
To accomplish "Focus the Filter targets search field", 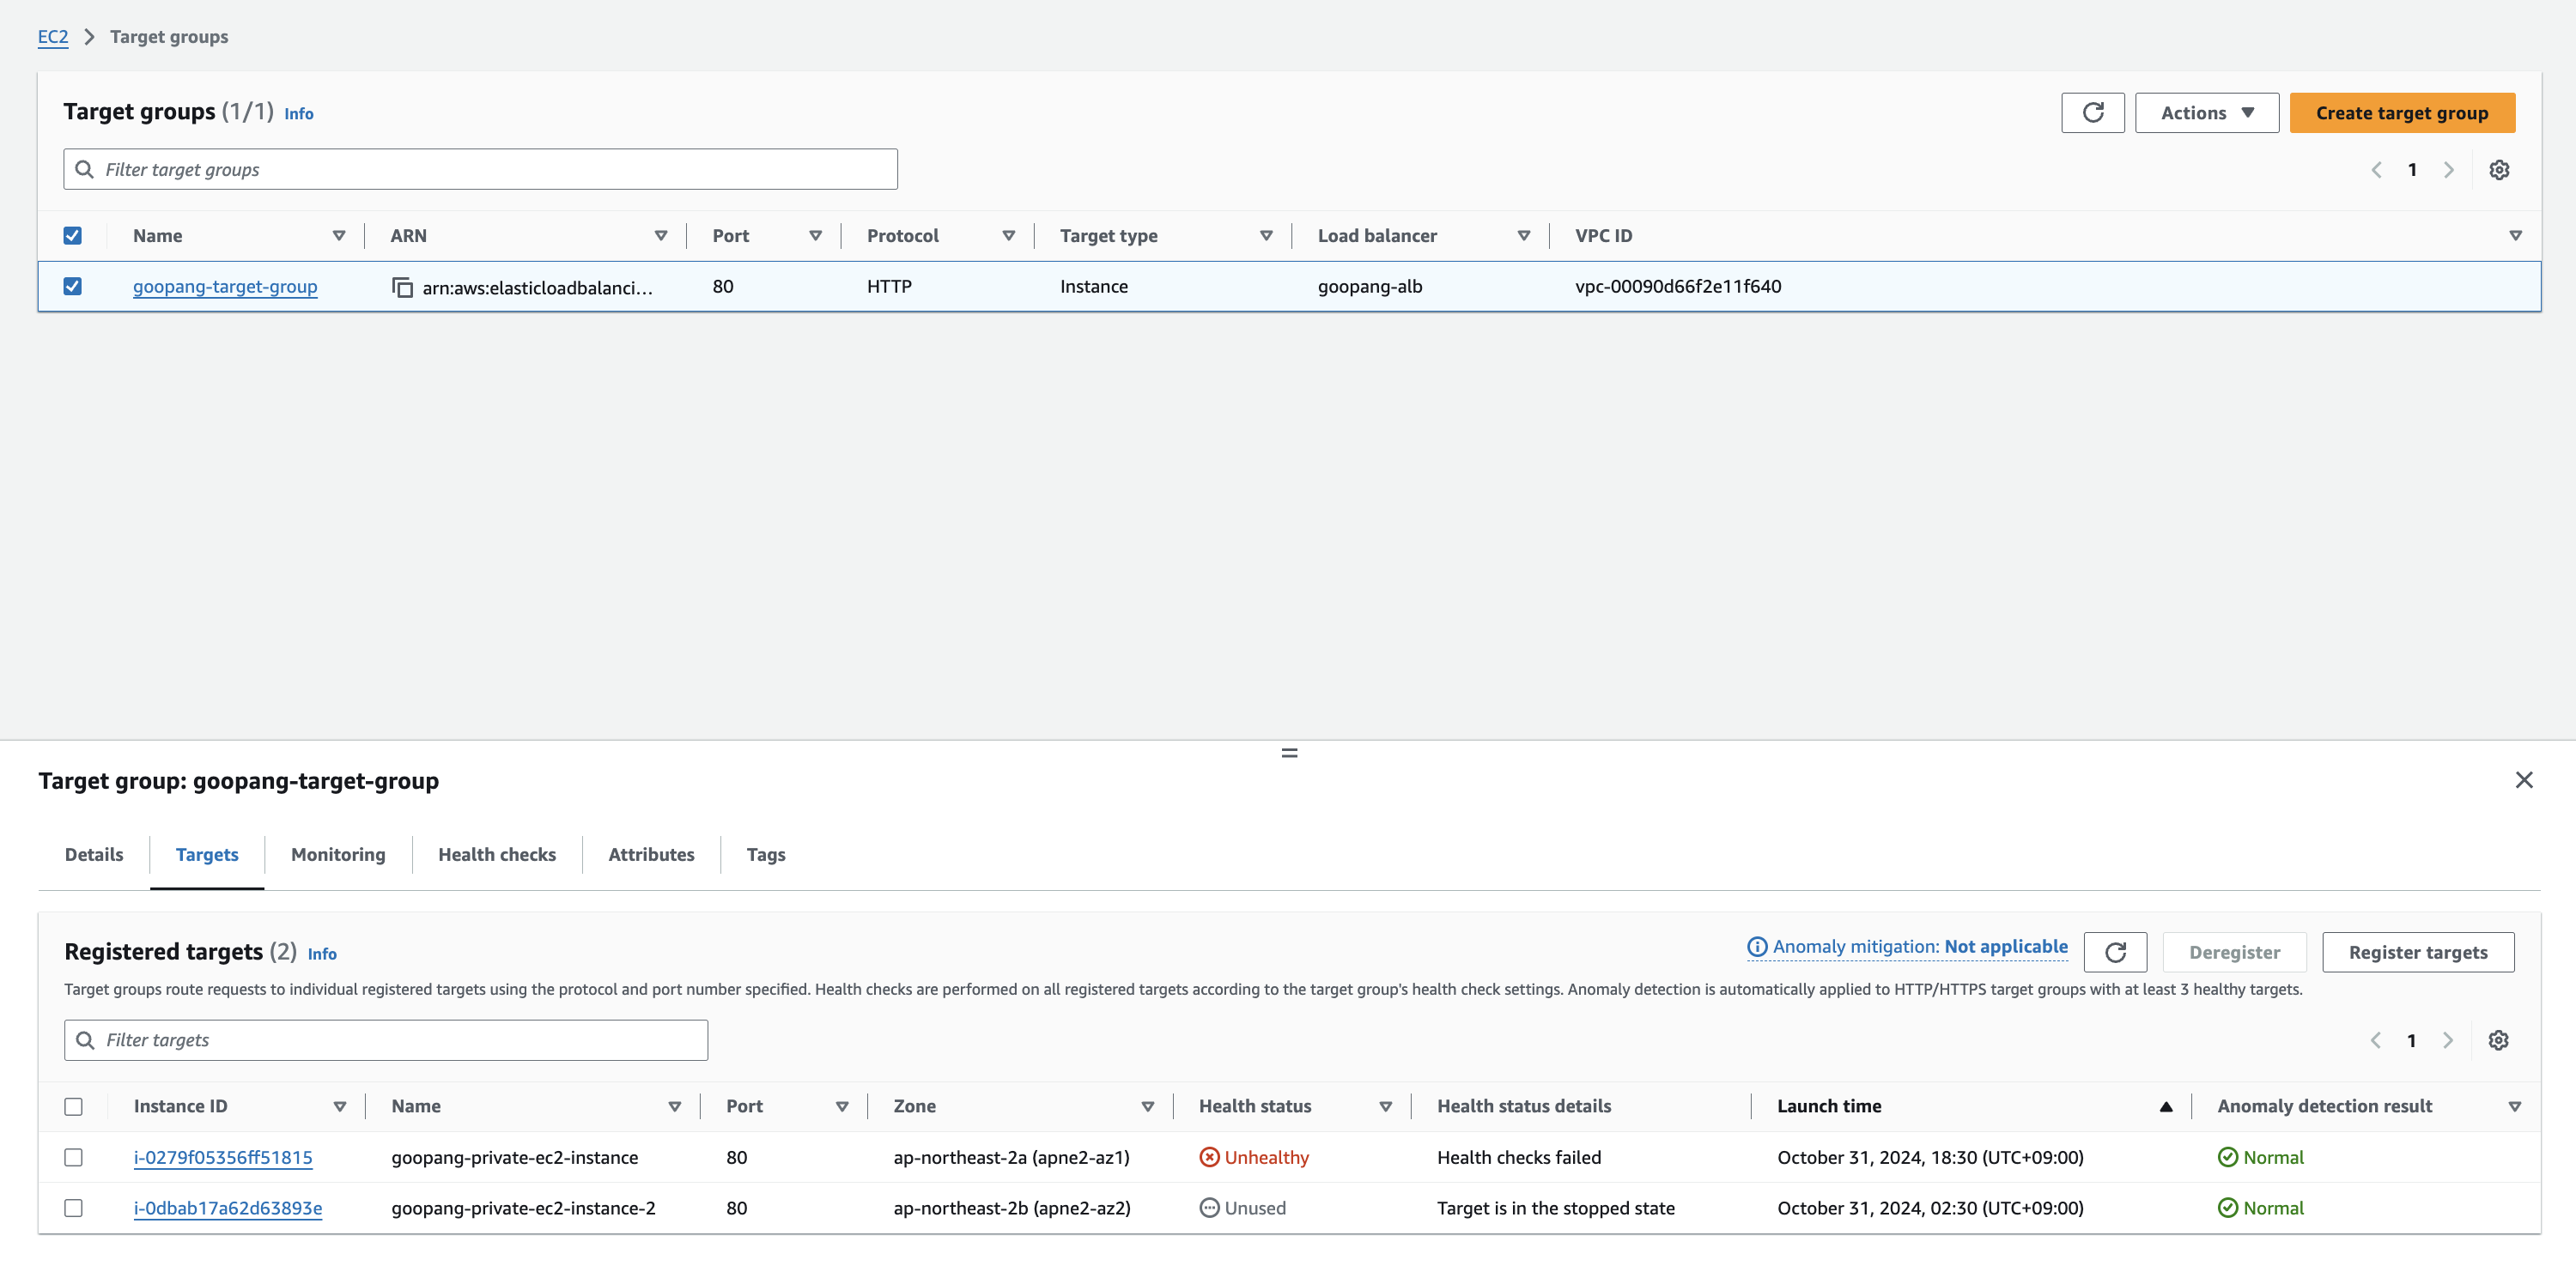I will click(x=386, y=1040).
